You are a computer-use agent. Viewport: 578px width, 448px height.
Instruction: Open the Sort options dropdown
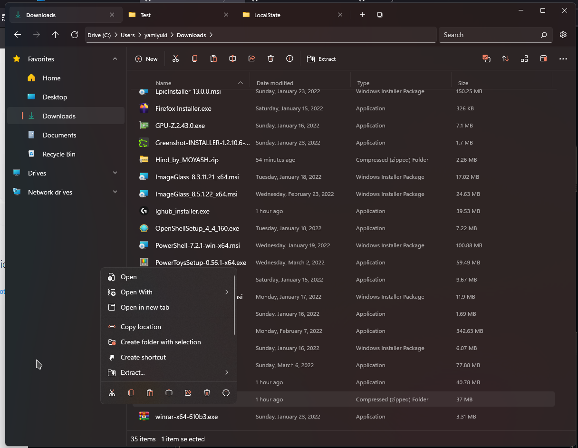coord(505,58)
